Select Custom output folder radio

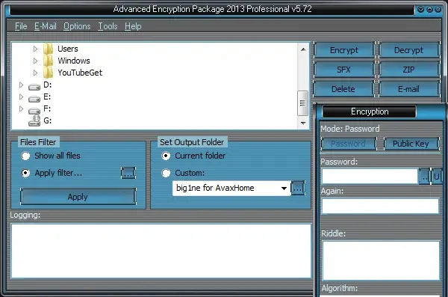[166, 173]
